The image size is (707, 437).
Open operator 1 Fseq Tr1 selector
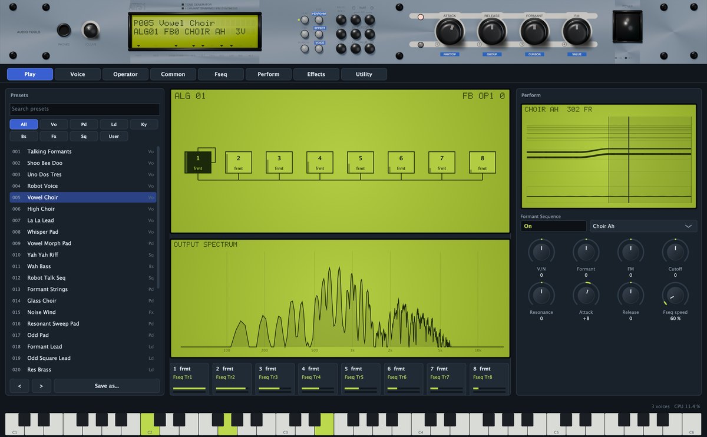pos(190,377)
